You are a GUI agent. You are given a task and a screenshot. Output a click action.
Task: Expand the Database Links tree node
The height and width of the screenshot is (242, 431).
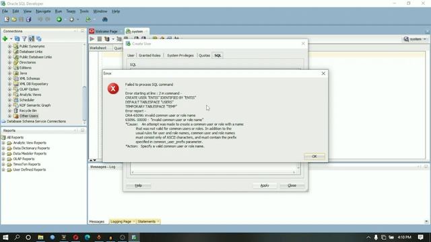9,52
